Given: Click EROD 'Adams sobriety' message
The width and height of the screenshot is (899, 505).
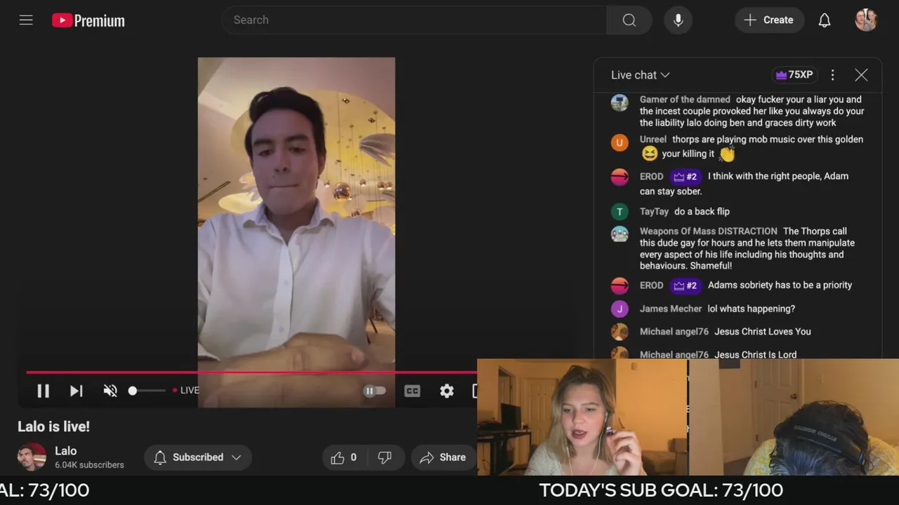Looking at the screenshot, I should coord(780,285).
